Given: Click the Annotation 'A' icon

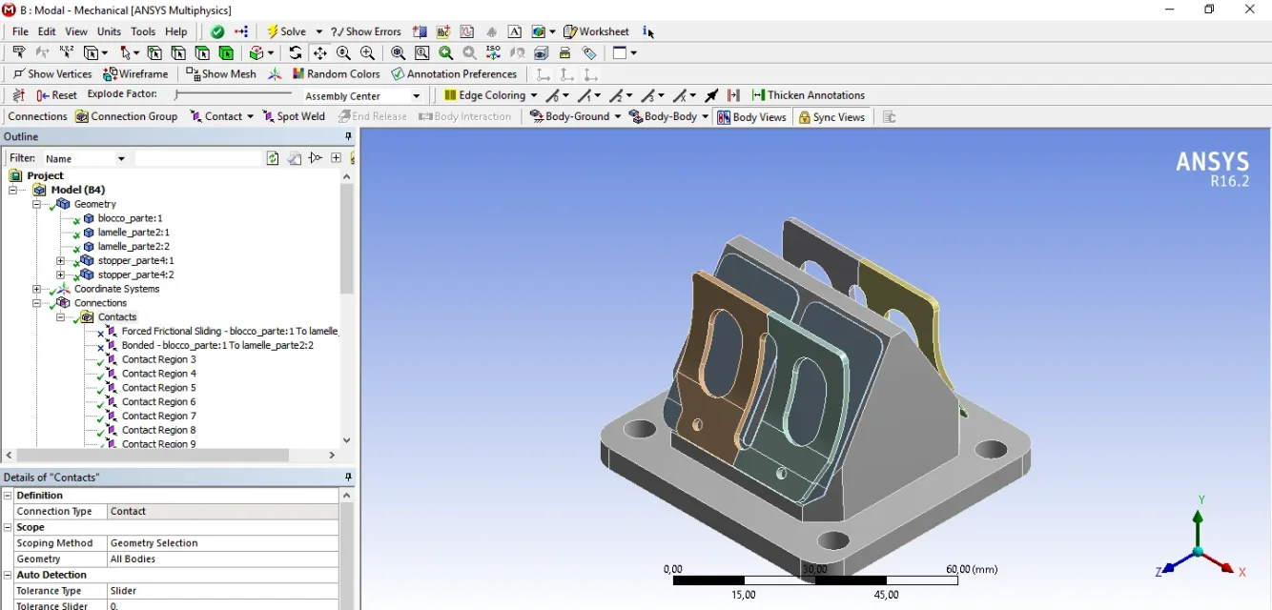Looking at the screenshot, I should [515, 31].
